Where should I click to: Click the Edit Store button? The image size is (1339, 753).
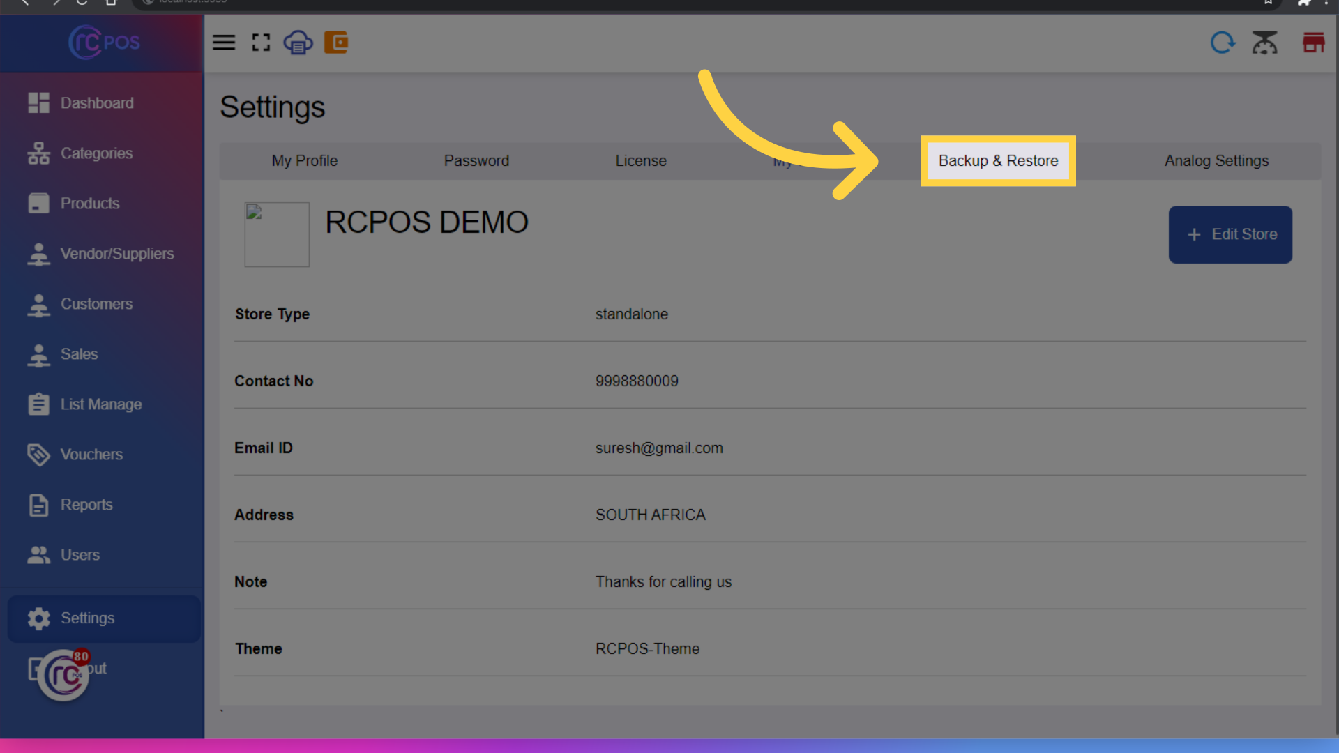click(x=1230, y=234)
